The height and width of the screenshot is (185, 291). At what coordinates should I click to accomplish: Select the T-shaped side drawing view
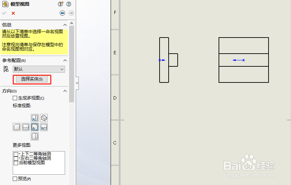pos(169,60)
